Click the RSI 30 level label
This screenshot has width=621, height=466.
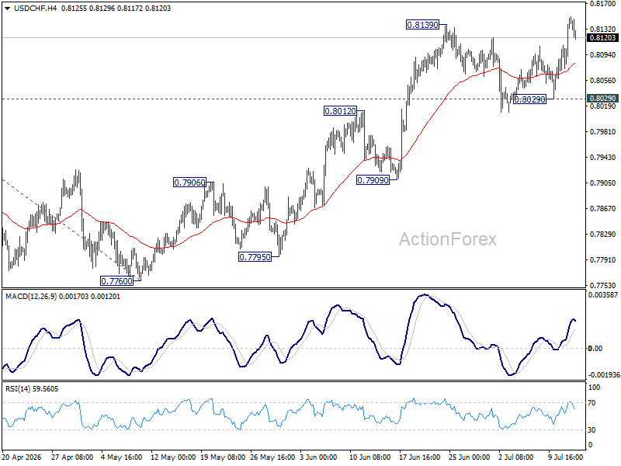pyautogui.click(x=592, y=430)
